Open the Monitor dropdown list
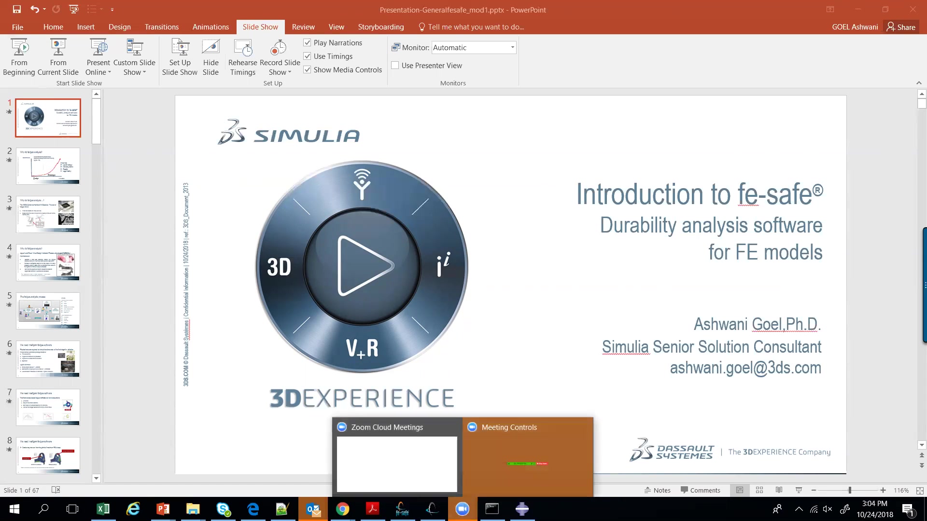The image size is (927, 521). pos(512,47)
